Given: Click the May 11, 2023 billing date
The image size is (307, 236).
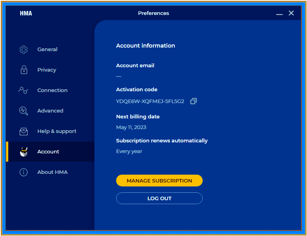Looking at the screenshot, I should tap(131, 127).
